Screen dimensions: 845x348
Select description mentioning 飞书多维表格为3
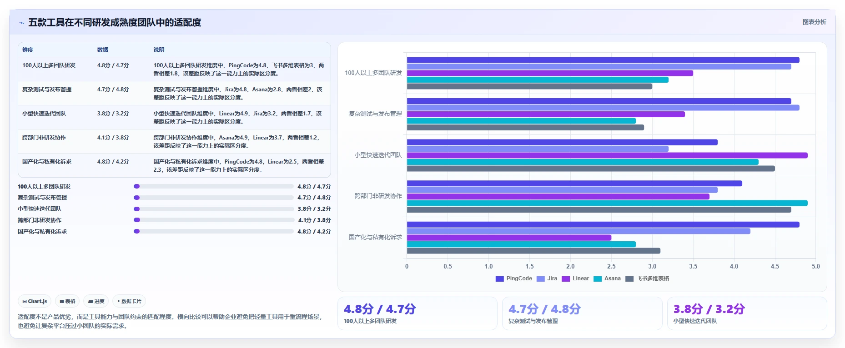(x=239, y=70)
